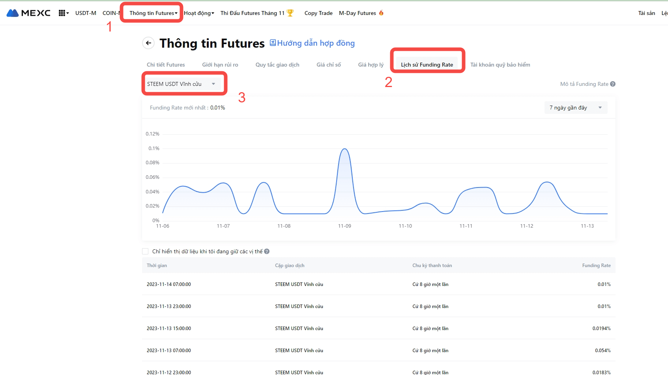
Task: Switch to the Chi tiết Futures tab
Action: (x=166, y=65)
